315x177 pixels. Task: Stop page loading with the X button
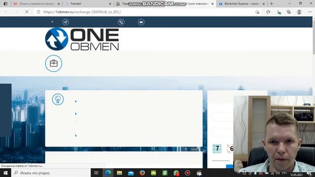click(x=27, y=12)
